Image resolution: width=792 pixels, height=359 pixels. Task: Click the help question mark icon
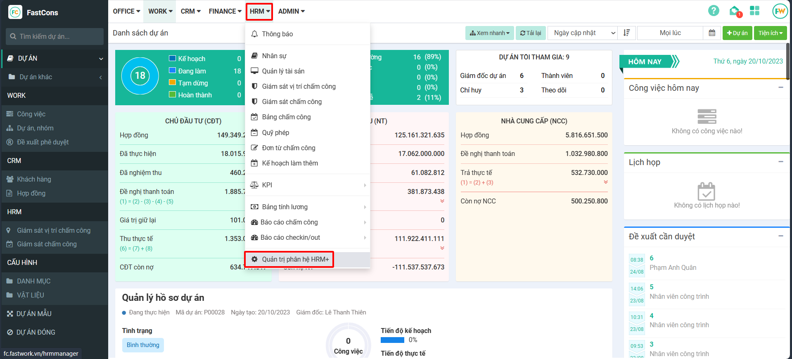tap(713, 11)
